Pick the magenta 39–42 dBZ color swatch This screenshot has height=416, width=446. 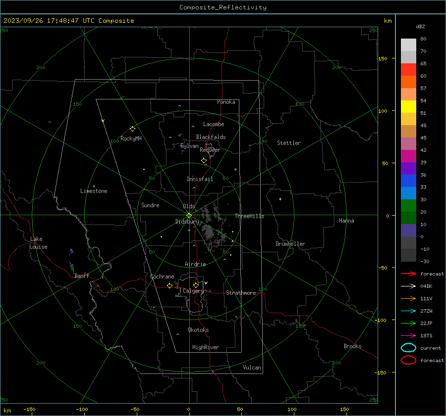(408, 156)
